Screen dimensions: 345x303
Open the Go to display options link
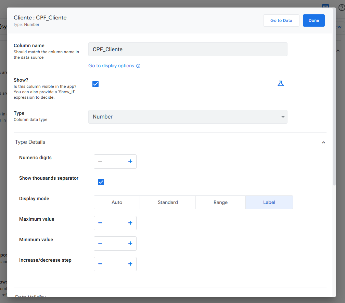111,66
